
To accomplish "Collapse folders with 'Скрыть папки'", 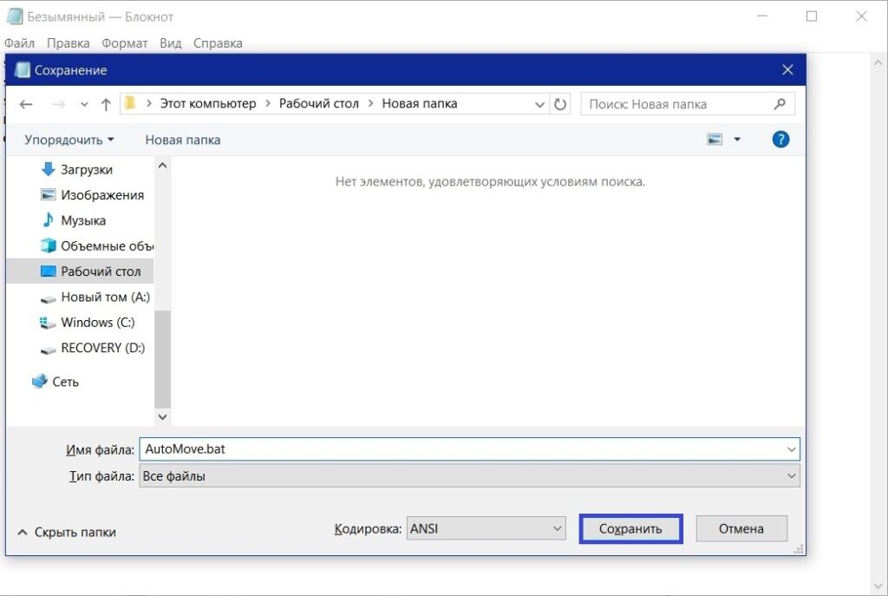I will (67, 532).
